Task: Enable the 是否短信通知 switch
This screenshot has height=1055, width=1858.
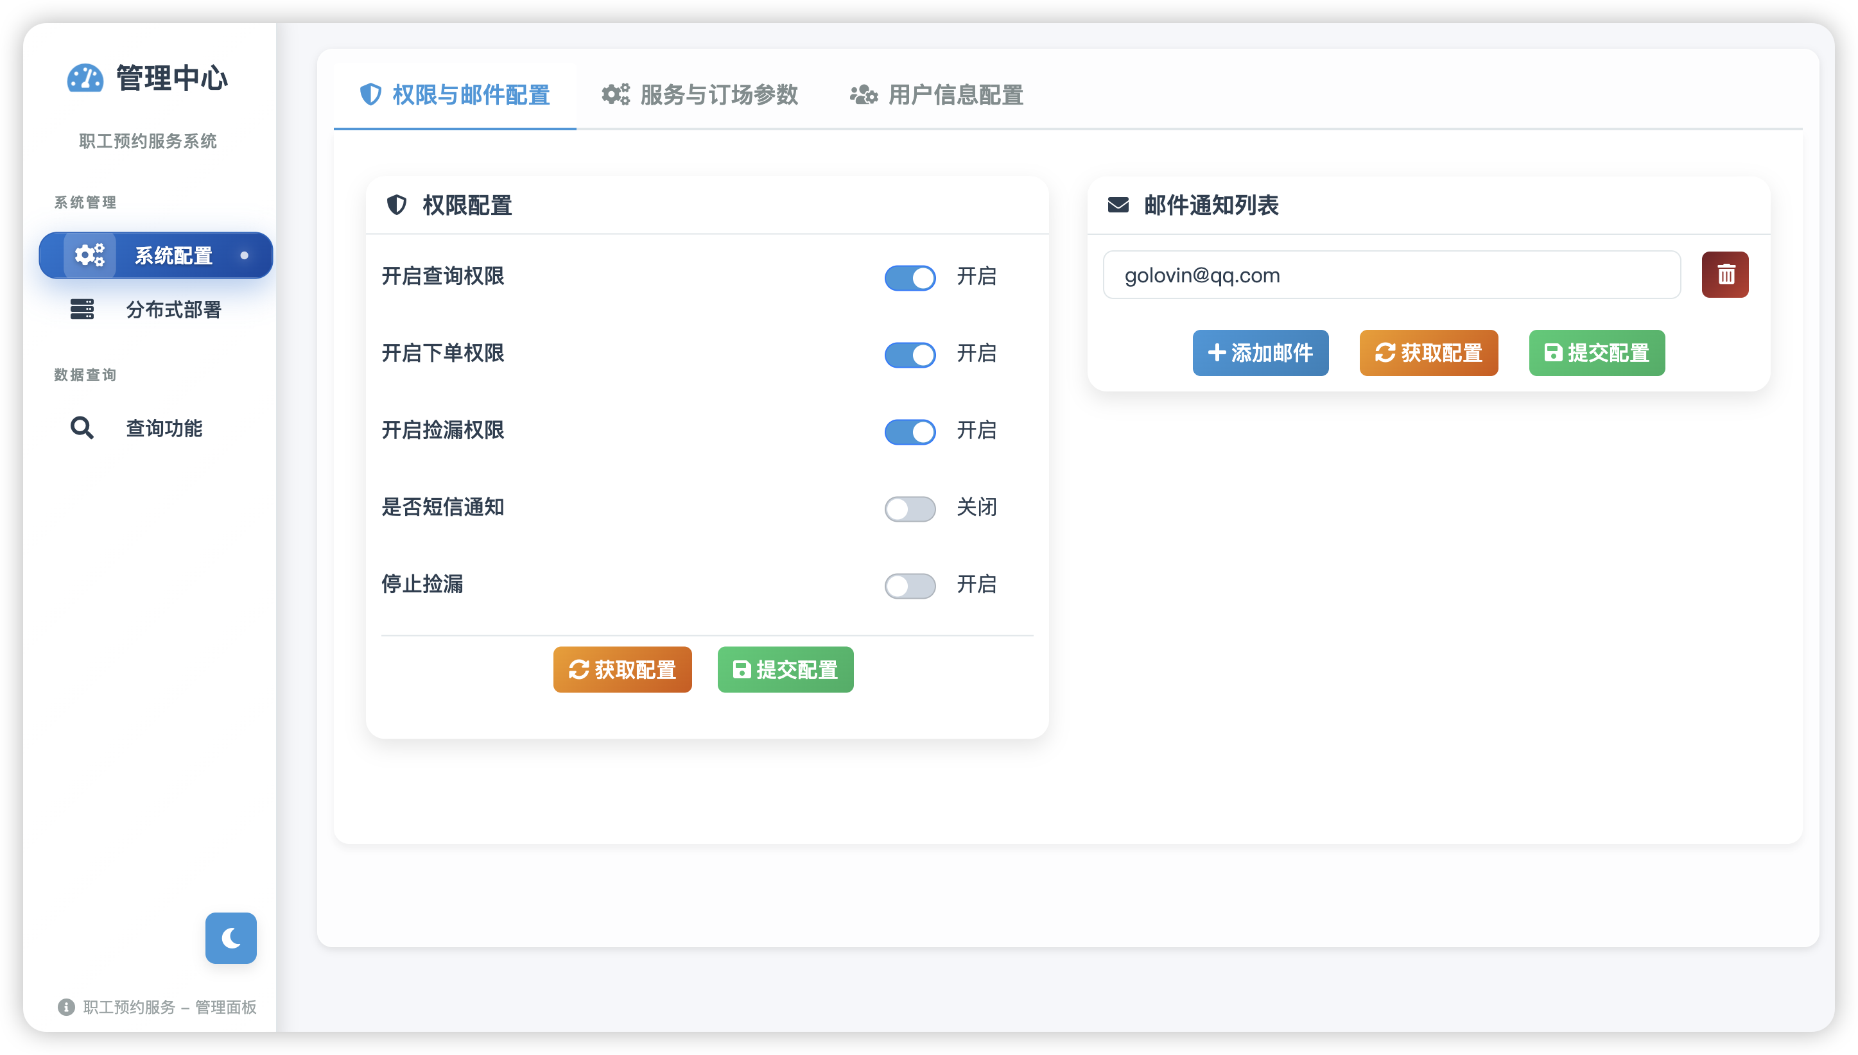Action: click(x=910, y=509)
